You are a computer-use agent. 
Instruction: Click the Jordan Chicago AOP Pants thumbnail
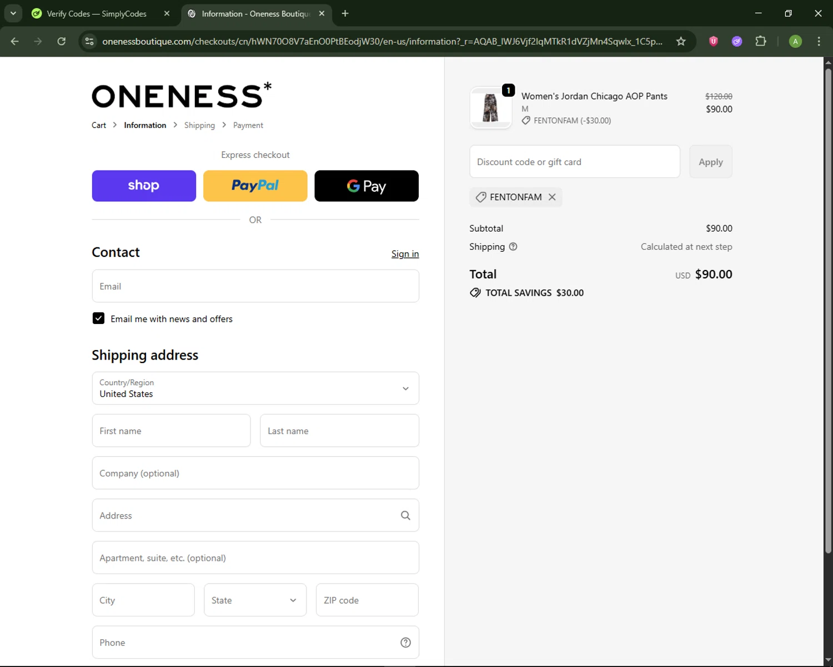pos(490,108)
